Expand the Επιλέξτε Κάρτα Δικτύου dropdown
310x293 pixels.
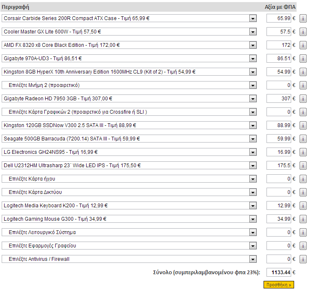(129, 192)
